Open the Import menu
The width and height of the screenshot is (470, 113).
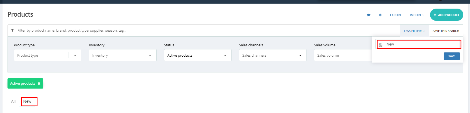click(417, 15)
